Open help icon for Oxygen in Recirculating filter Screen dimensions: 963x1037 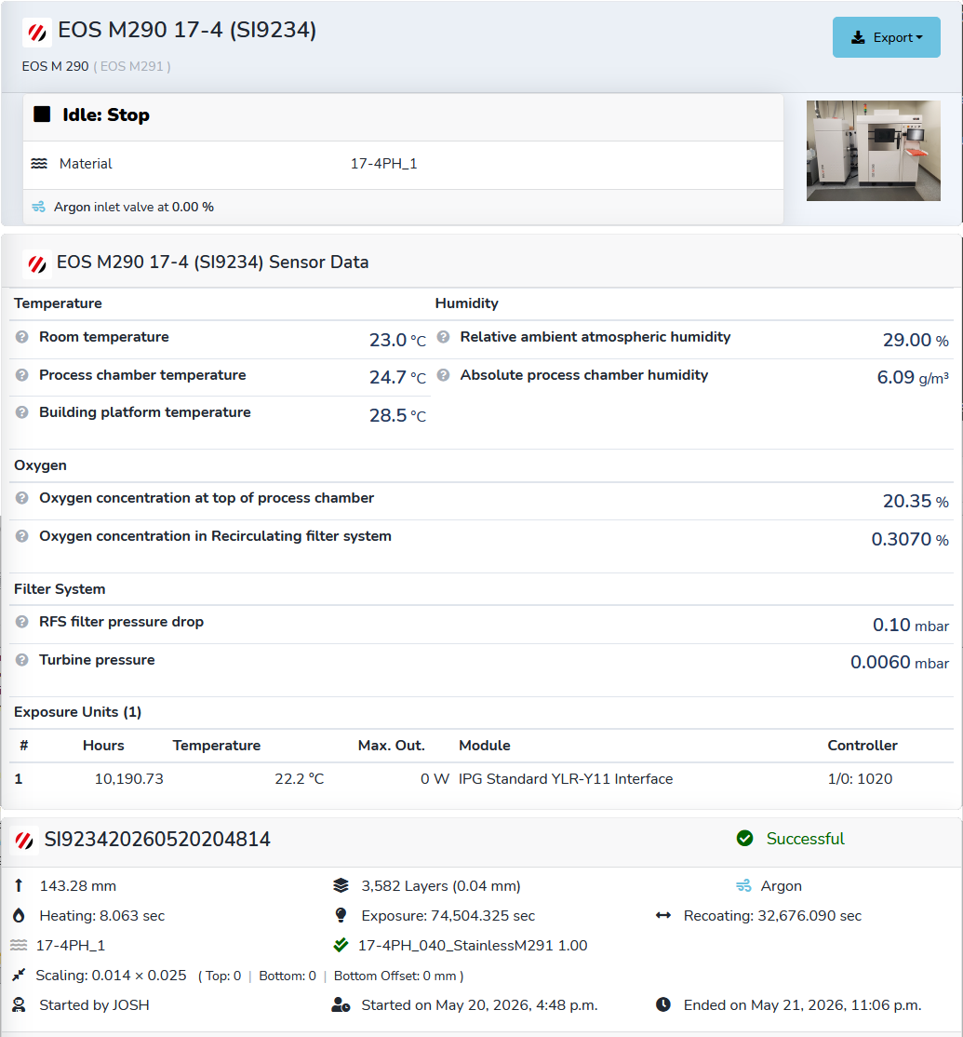(21, 535)
